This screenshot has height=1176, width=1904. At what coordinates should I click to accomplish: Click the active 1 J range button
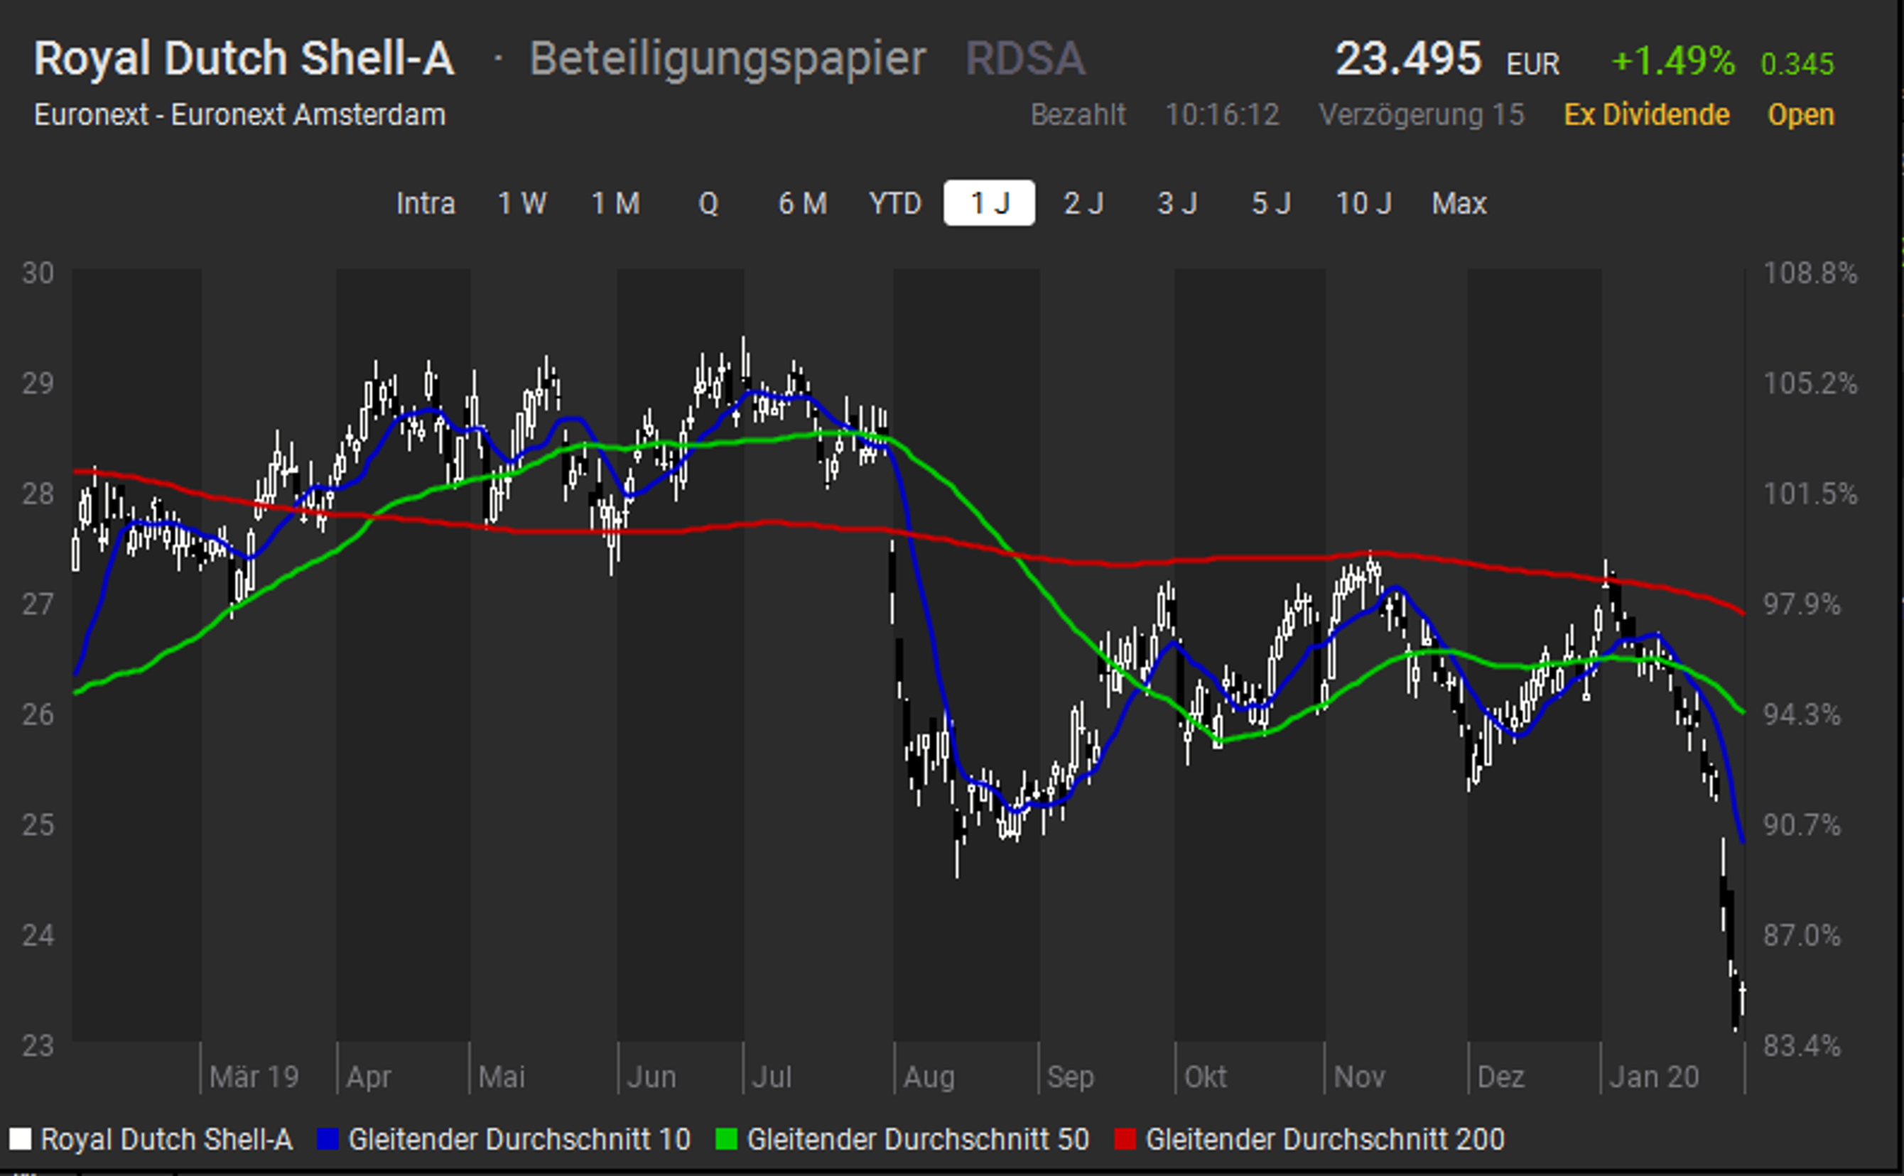pos(989,204)
